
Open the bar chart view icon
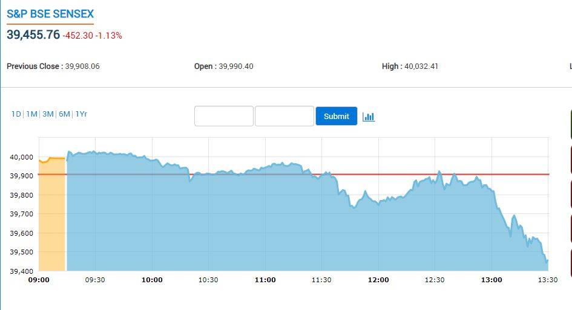click(369, 117)
